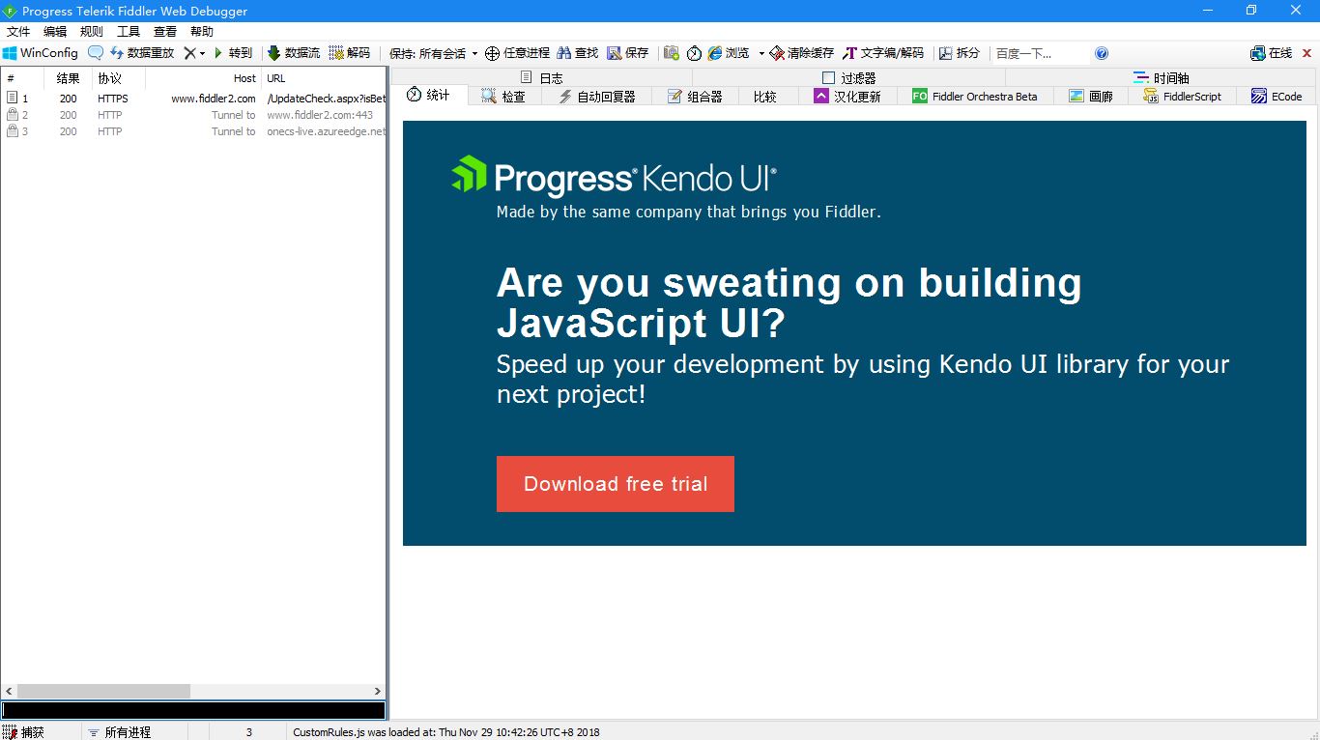Click the black QuickExec command box

(193, 711)
